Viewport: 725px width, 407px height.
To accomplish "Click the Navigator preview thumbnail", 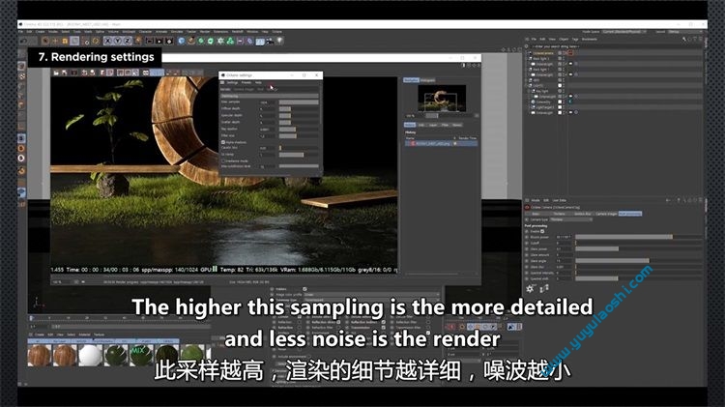I will (442, 99).
